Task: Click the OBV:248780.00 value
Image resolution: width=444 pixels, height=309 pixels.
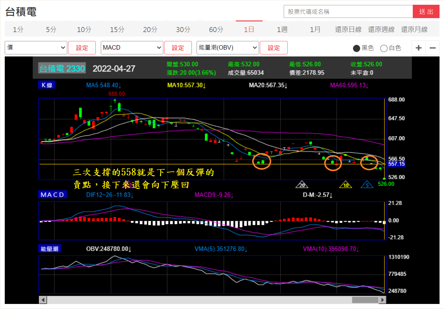Action: coord(109,249)
